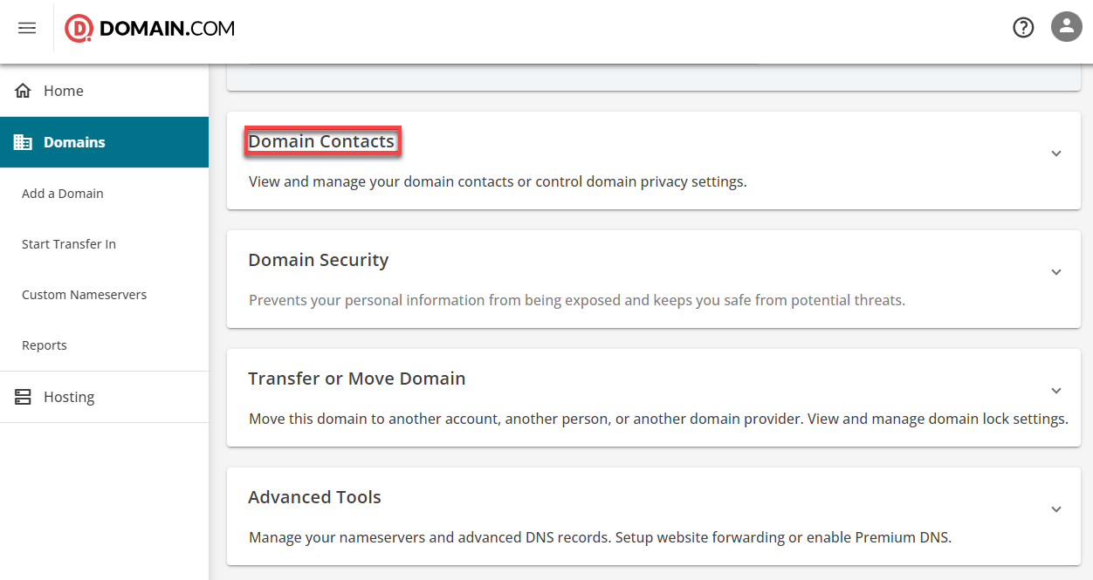Click the Add a Domain link
Viewport: 1093px width, 580px height.
[63, 194]
